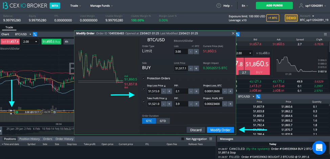The height and width of the screenshot is (159, 330).
Task: Toggle the Protection Orders checkbox
Action: pos(144,78)
